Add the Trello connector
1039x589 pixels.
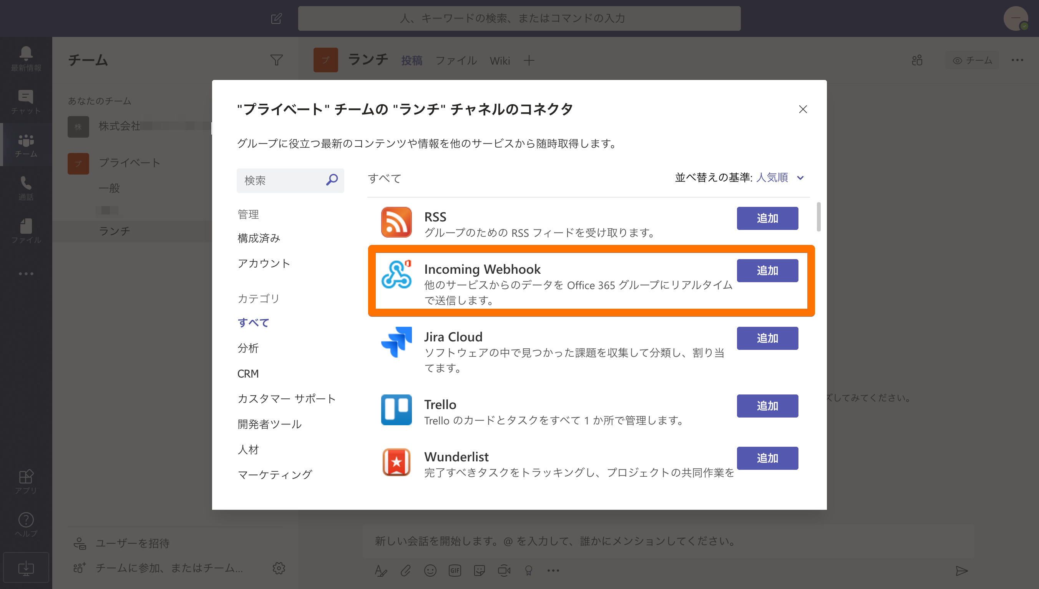(x=767, y=406)
